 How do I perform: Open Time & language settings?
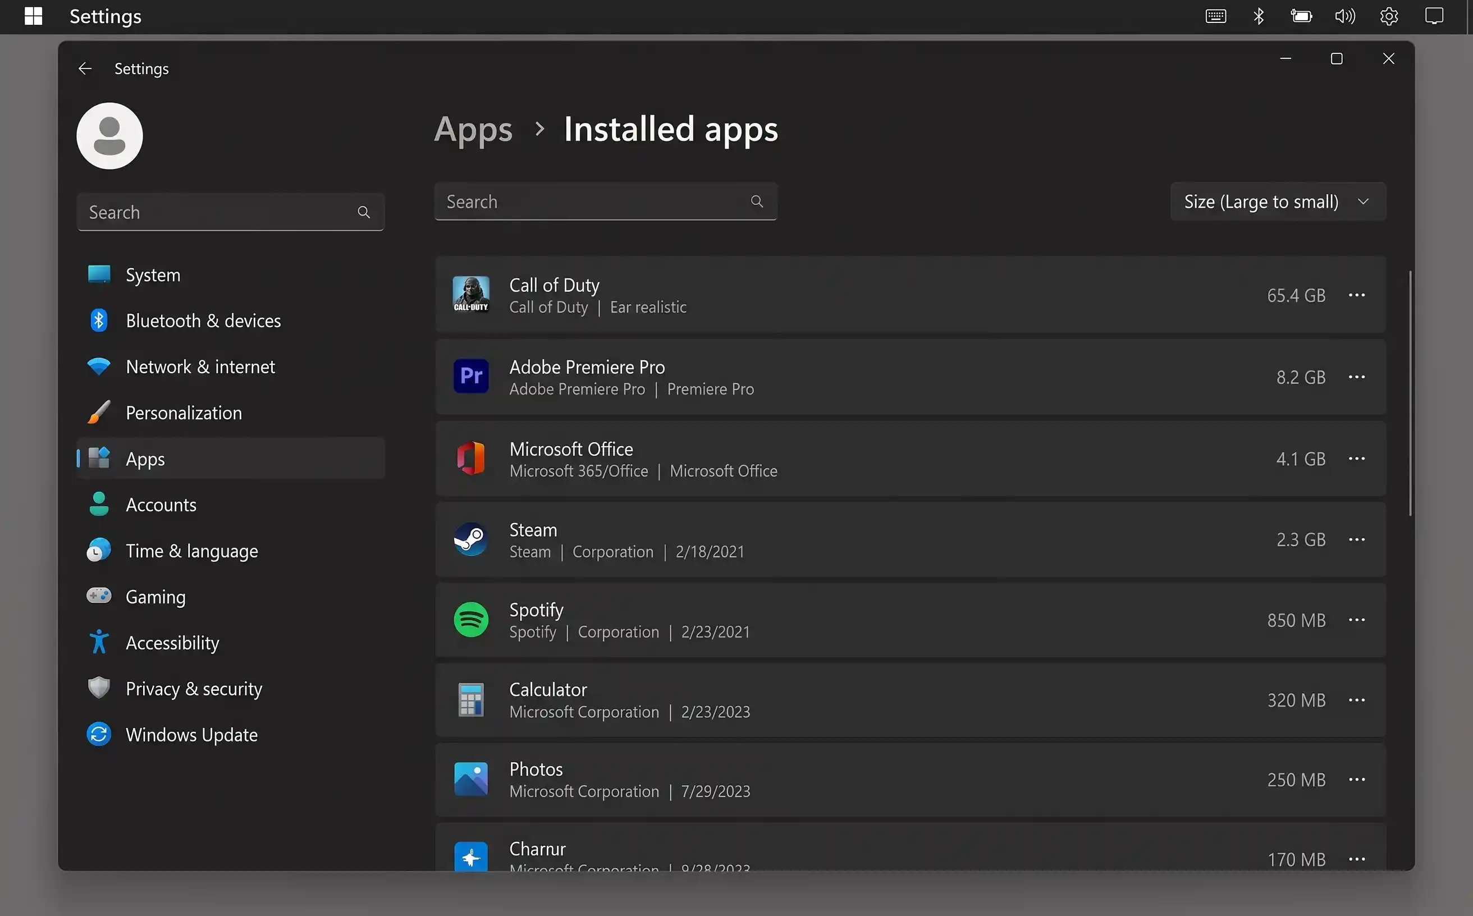click(x=231, y=551)
